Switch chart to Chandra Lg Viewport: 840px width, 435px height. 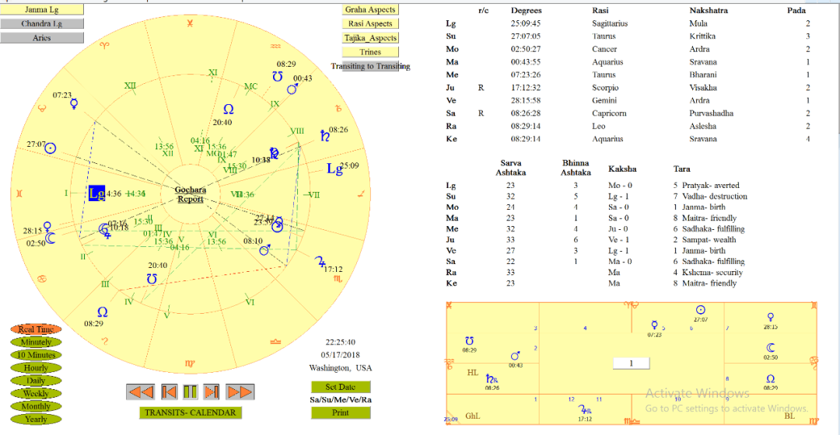point(42,23)
